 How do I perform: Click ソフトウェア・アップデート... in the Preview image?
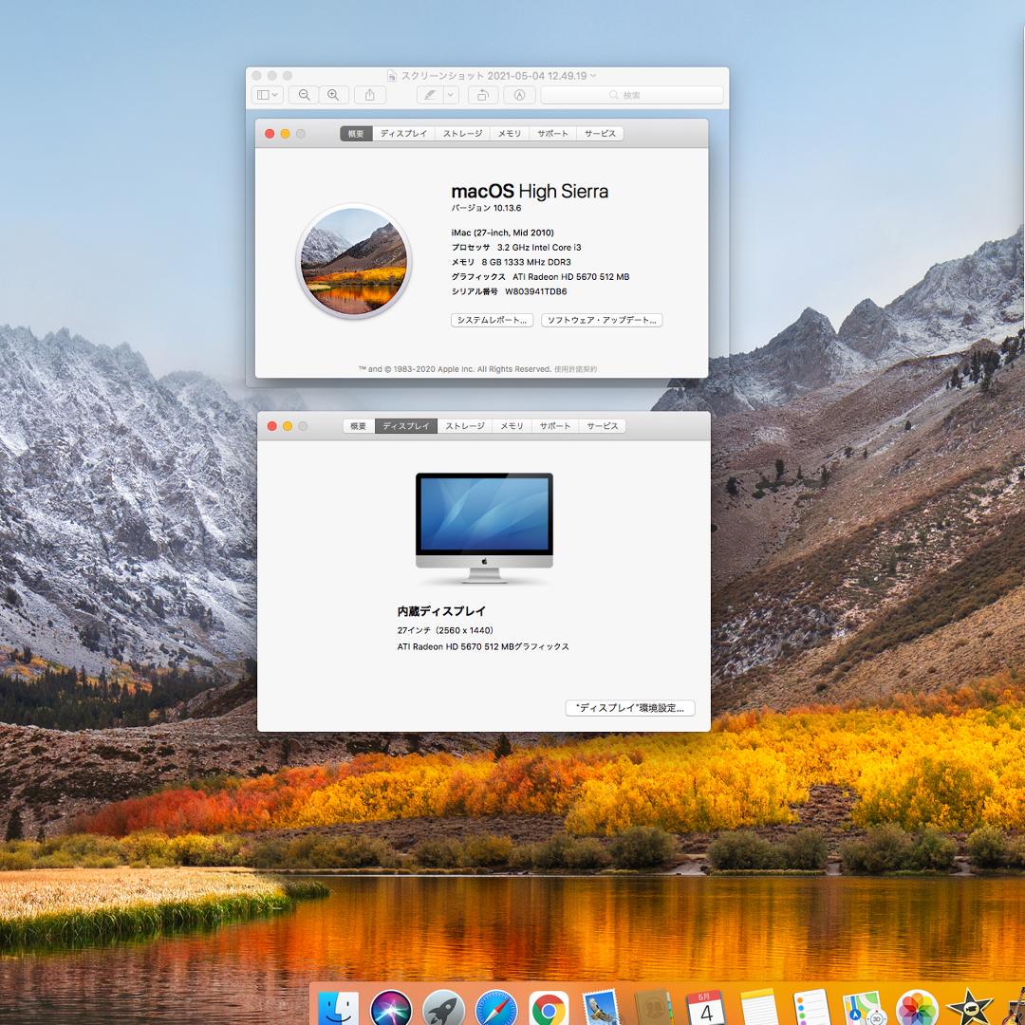(x=602, y=321)
